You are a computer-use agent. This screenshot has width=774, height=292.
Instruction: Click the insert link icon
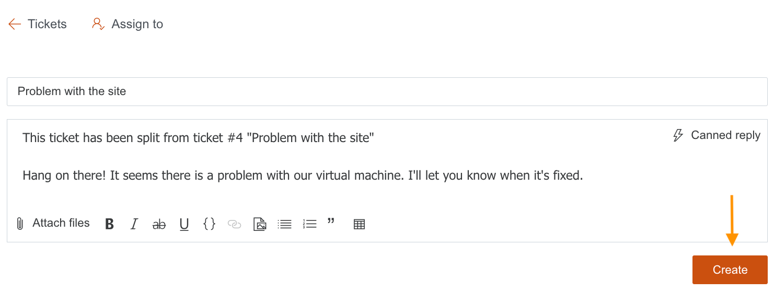(x=235, y=225)
